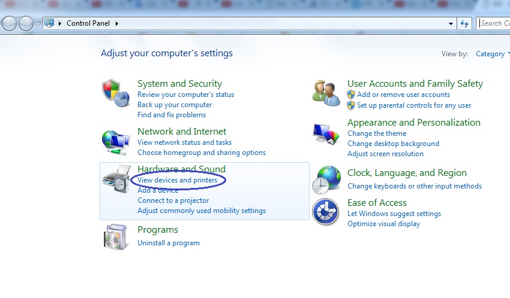Click Add a device link

pyautogui.click(x=158, y=190)
